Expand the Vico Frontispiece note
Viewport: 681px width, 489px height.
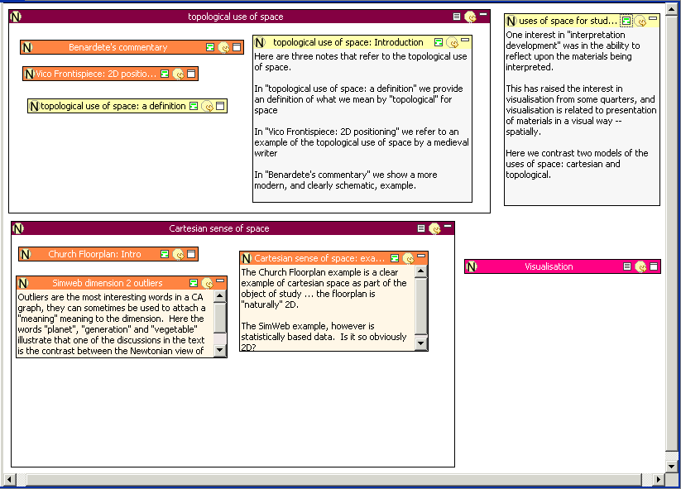click(x=191, y=74)
